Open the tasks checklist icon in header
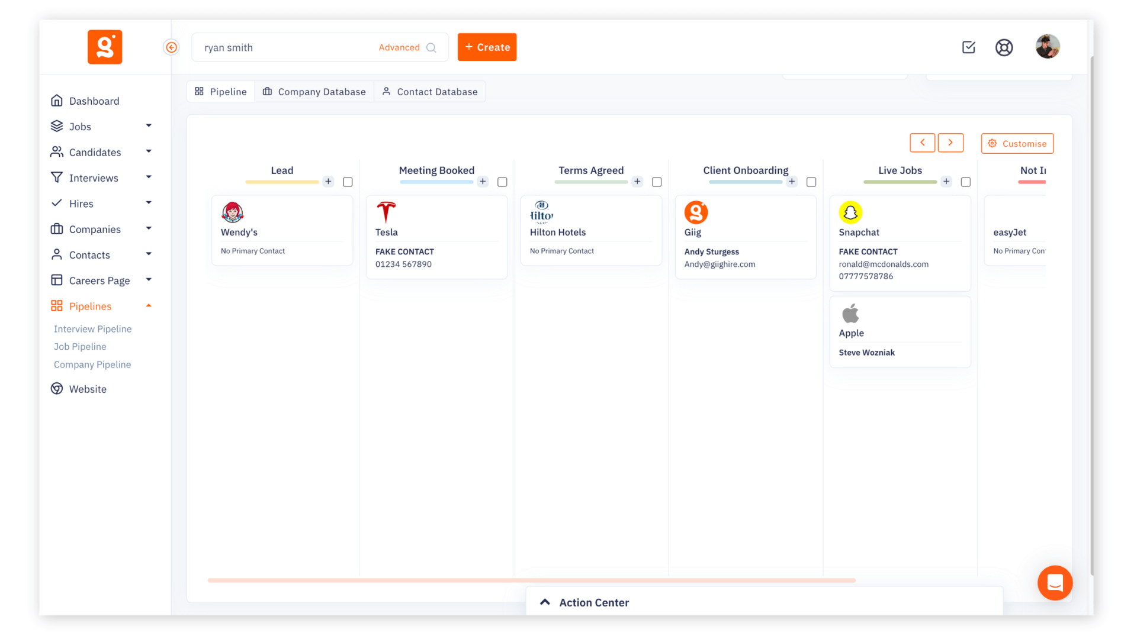 point(969,47)
